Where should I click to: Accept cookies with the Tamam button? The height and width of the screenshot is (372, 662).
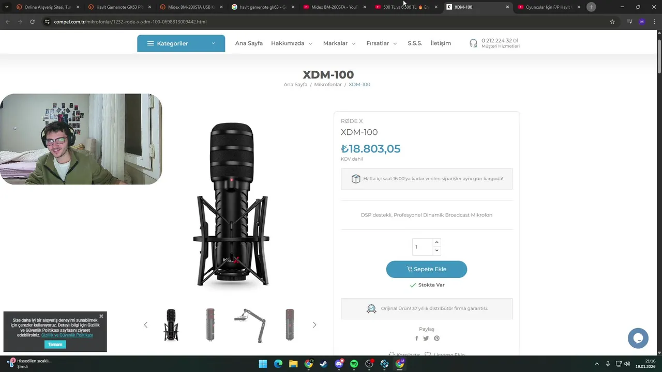[55, 344]
